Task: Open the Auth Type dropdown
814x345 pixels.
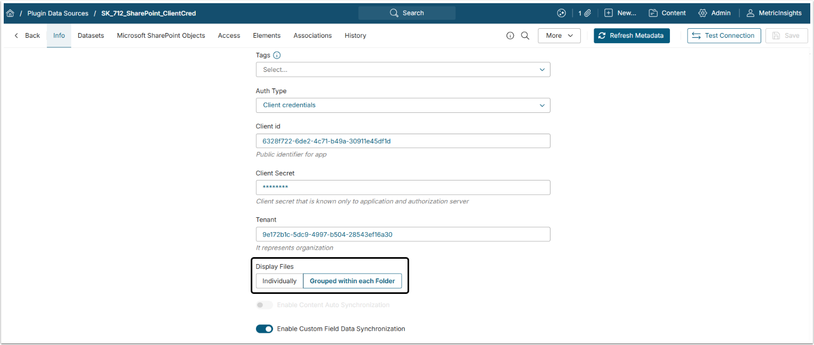Action: 403,105
